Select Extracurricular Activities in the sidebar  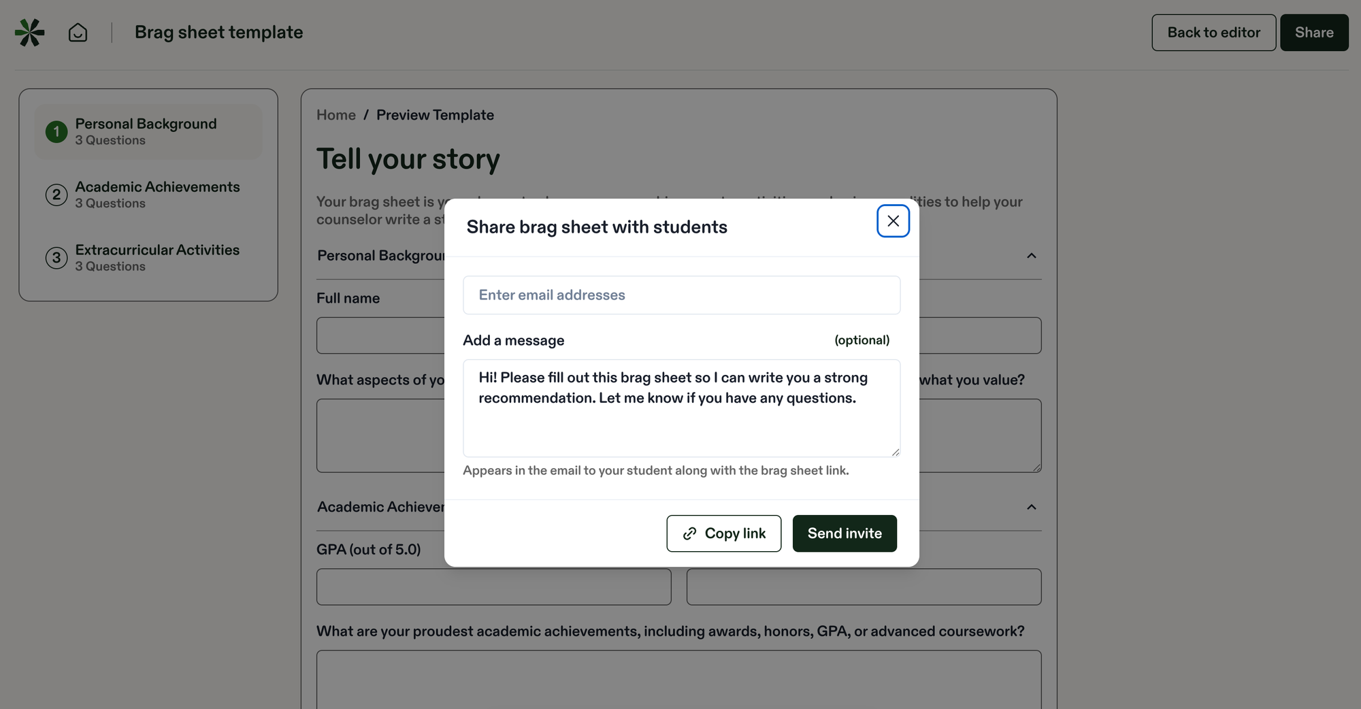pyautogui.click(x=157, y=257)
